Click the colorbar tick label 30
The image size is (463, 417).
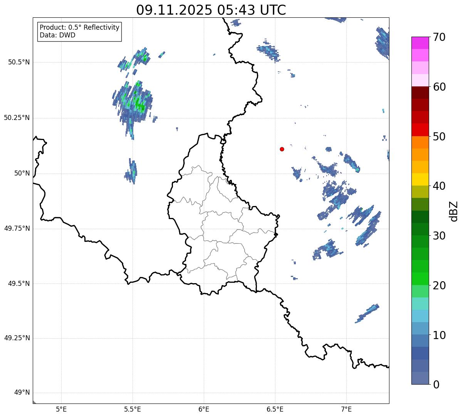click(x=439, y=236)
